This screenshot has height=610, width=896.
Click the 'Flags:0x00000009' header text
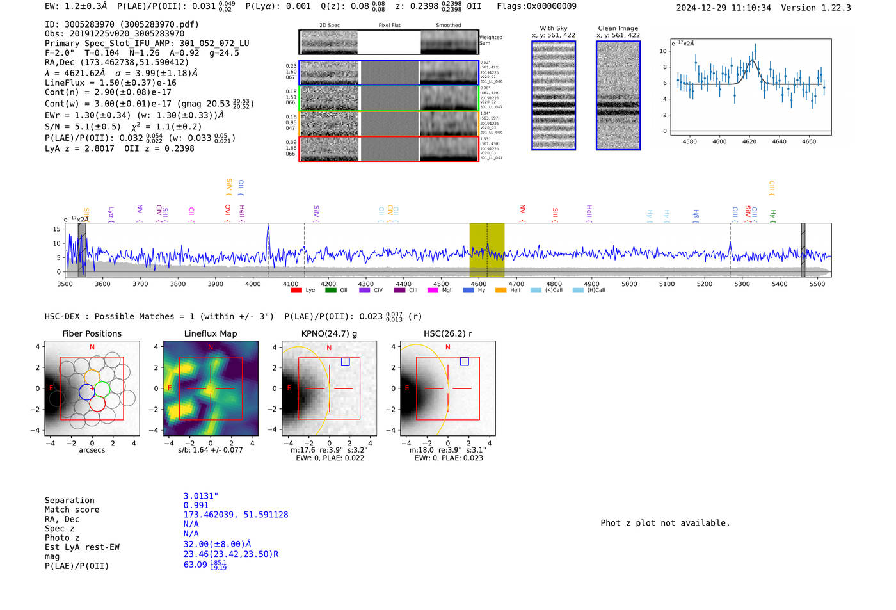[x=536, y=6]
